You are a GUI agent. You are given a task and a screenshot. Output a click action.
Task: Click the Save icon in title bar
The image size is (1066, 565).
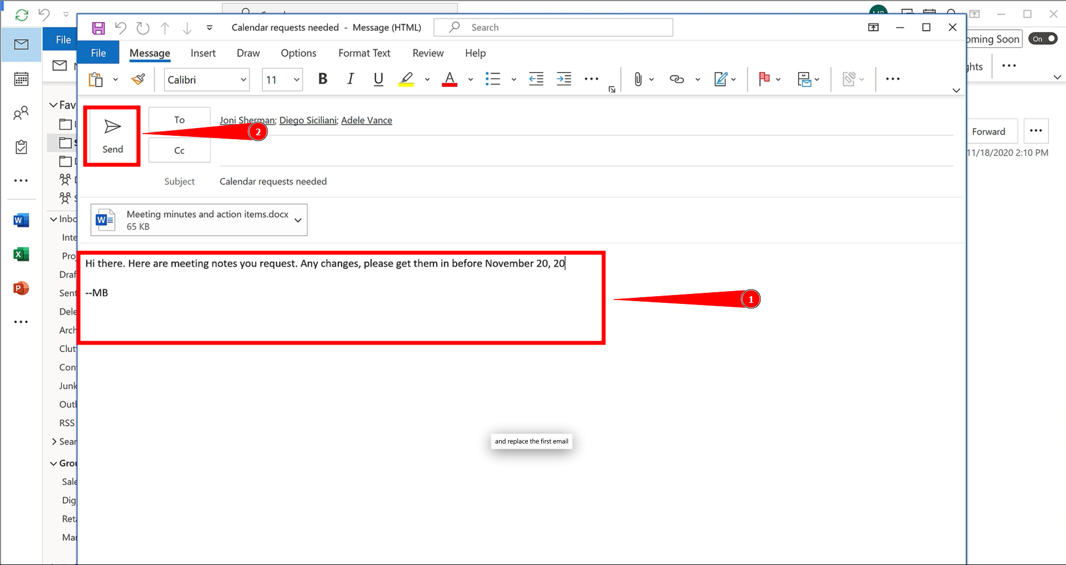[98, 28]
